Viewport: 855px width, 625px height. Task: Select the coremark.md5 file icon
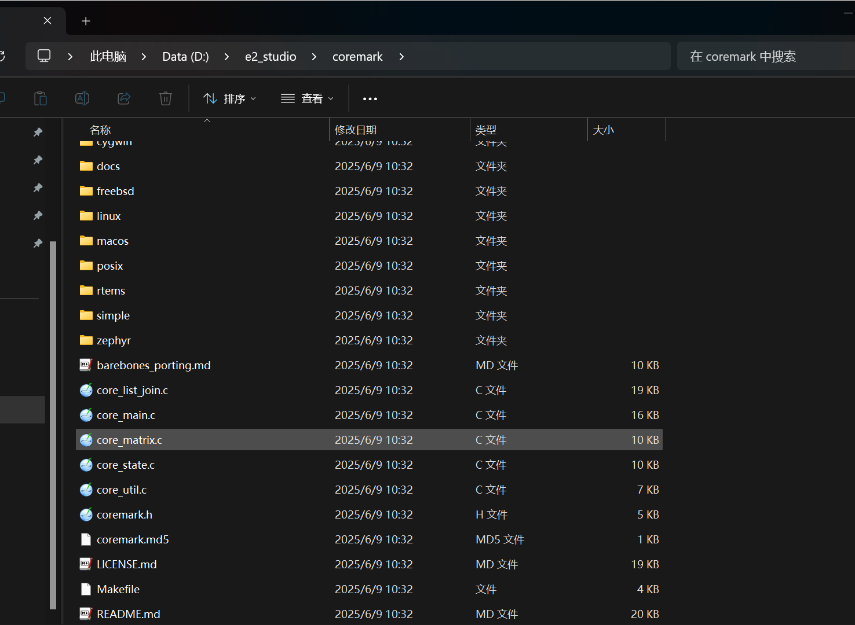pos(86,539)
